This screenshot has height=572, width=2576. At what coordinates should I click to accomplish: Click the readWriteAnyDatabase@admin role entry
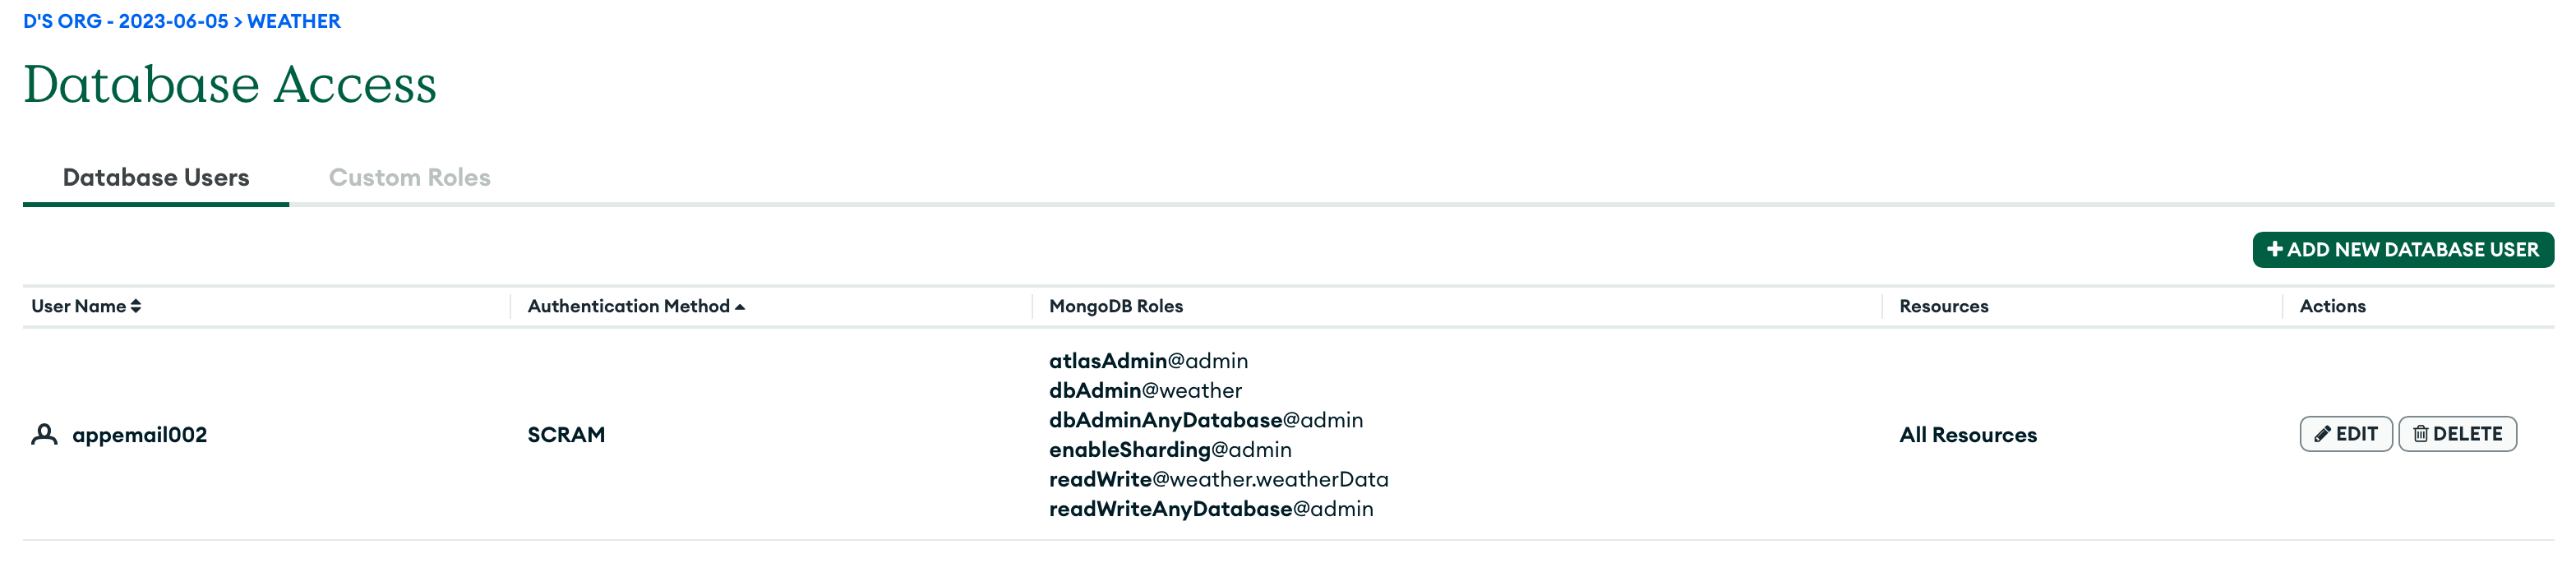pos(1211,509)
